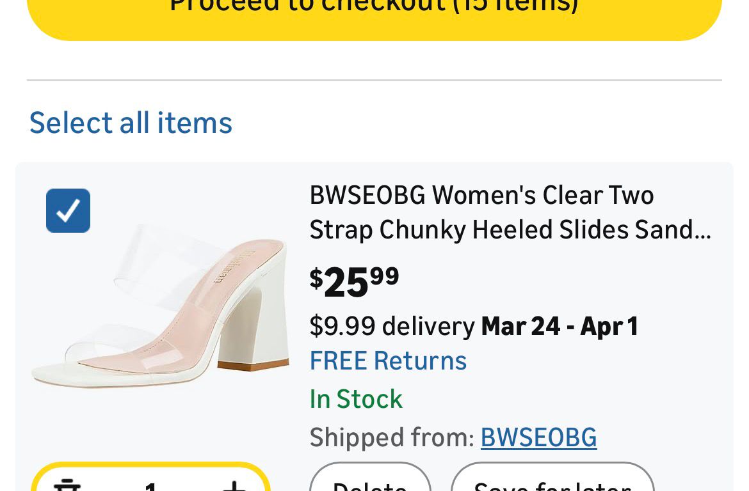This screenshot has width=749, height=491.
Task: Tap the Select all items link
Action: pyautogui.click(x=131, y=122)
